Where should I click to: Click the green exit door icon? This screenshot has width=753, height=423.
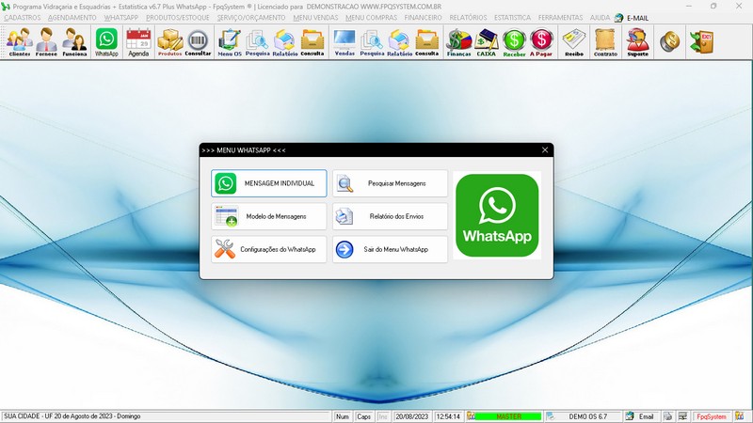click(x=701, y=41)
